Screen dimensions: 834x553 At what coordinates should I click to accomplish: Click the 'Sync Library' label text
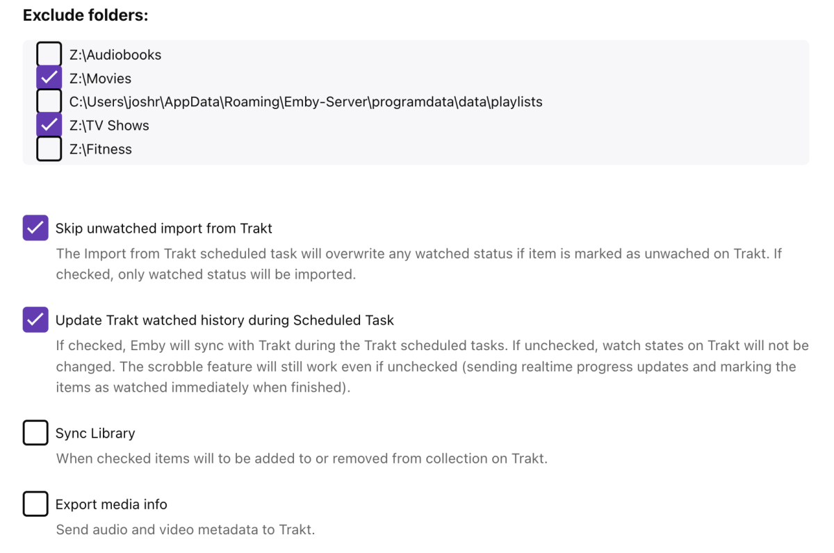pyautogui.click(x=95, y=434)
